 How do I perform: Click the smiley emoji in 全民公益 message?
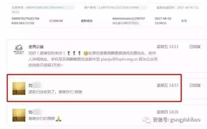pyautogui.click(x=86, y=53)
